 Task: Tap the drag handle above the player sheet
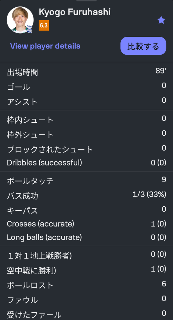(86, 1)
